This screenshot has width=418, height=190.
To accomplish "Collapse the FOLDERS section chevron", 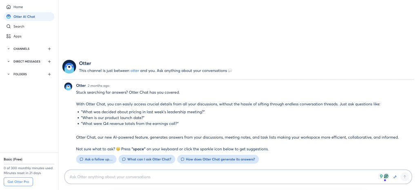I will (x=9, y=74).
